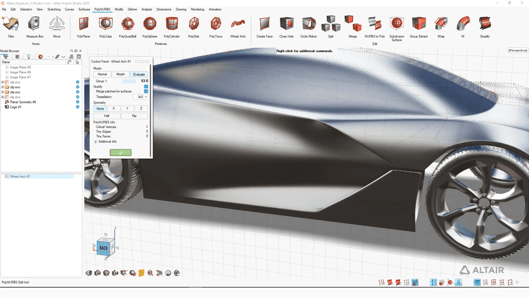This screenshot has width=529, height=298.
Task: Toggle visibility check of Planar Symmetry #6
Action: pyautogui.click(x=78, y=102)
